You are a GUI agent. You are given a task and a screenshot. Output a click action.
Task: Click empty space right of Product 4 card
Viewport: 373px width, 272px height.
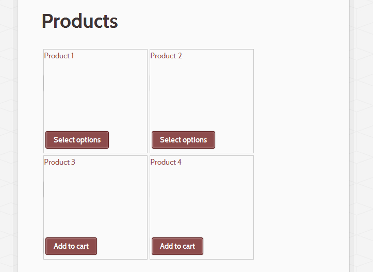[299, 206]
